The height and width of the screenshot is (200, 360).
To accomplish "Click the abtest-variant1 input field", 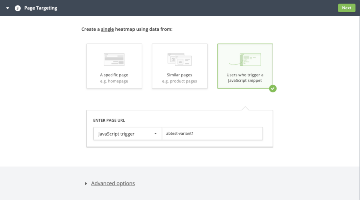I will coord(212,134).
